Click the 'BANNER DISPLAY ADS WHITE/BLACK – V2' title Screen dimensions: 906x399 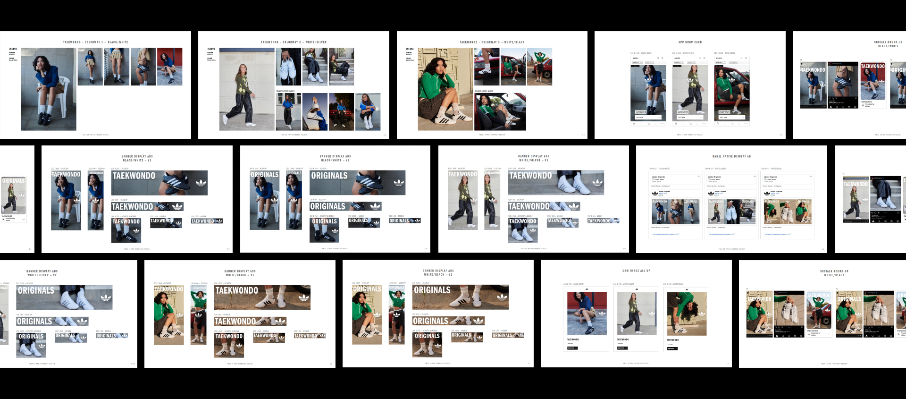coord(438,272)
